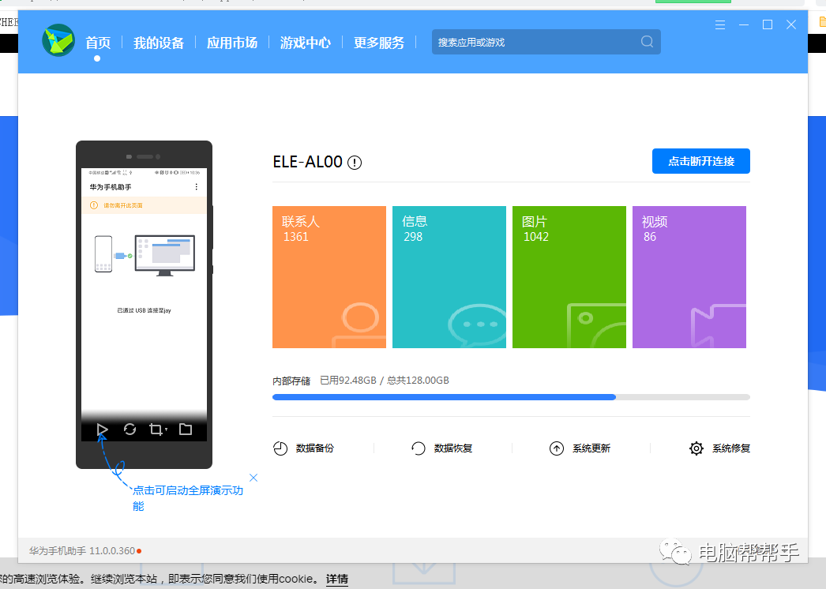Click the 系统更新 update icon
This screenshot has width=826, height=589.
coord(557,448)
